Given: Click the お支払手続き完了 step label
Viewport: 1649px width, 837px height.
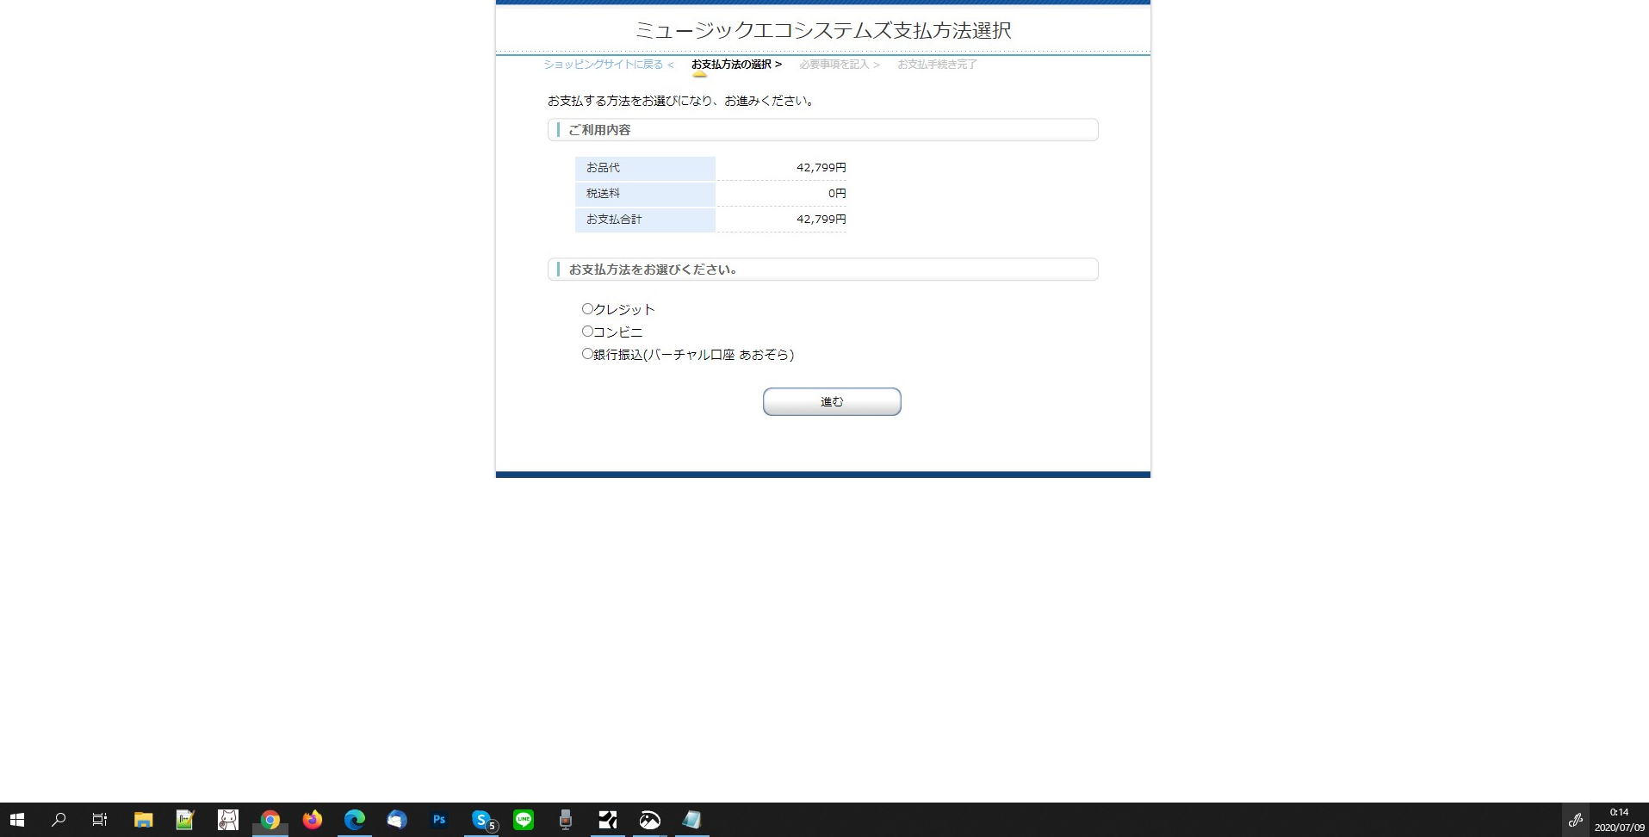Looking at the screenshot, I should click(x=937, y=65).
